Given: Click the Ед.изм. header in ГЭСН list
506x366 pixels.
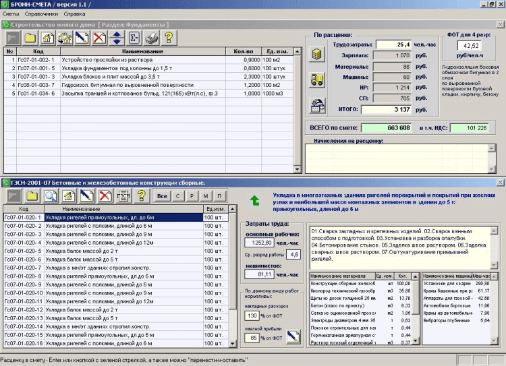Looking at the screenshot, I should (216, 209).
